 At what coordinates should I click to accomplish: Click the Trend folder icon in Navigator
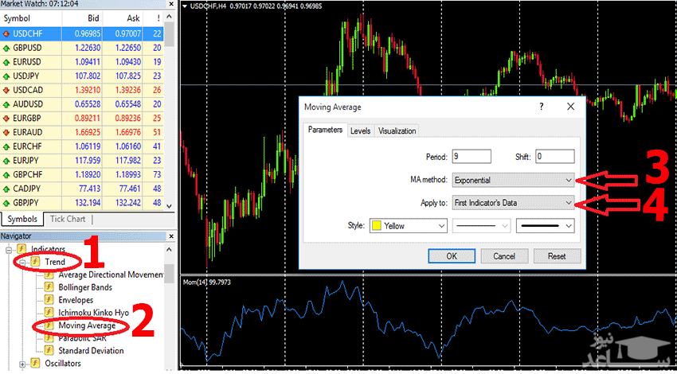pos(35,262)
